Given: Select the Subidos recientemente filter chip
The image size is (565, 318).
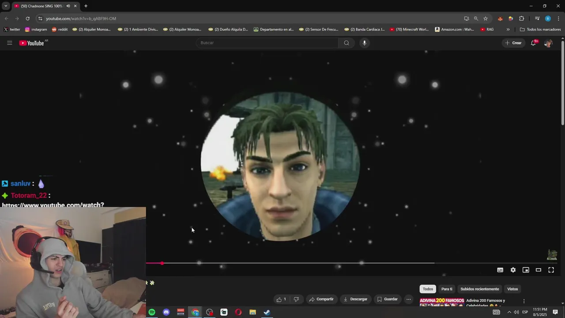Looking at the screenshot, I should tap(480, 289).
